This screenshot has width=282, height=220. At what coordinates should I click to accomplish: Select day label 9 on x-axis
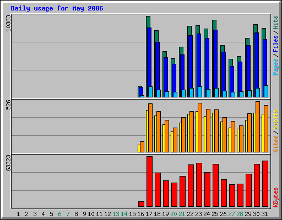click(x=84, y=214)
